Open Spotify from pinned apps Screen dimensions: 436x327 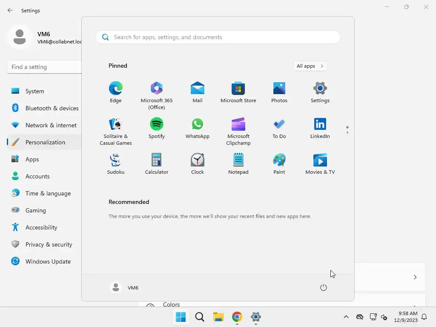157,128
